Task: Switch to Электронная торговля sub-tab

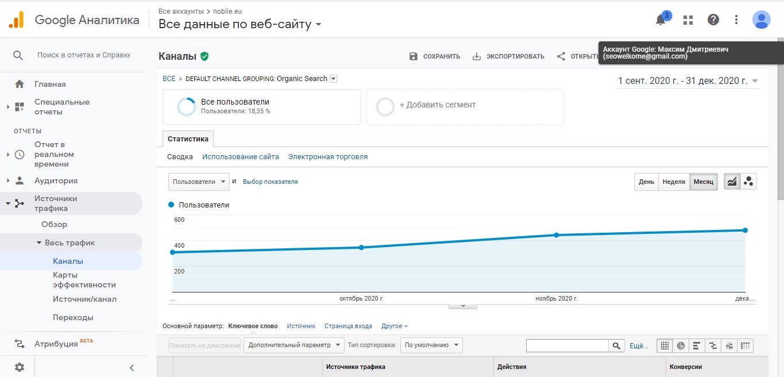Action: point(328,156)
